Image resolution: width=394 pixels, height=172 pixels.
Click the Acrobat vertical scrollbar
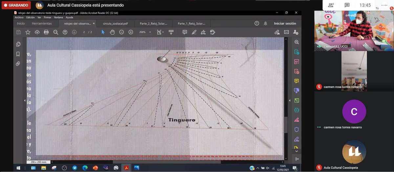[x=286, y=125]
